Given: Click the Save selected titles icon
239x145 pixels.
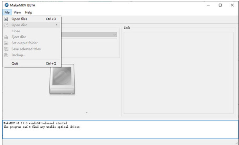Looking at the screenshot, I should pyautogui.click(x=6, y=49).
